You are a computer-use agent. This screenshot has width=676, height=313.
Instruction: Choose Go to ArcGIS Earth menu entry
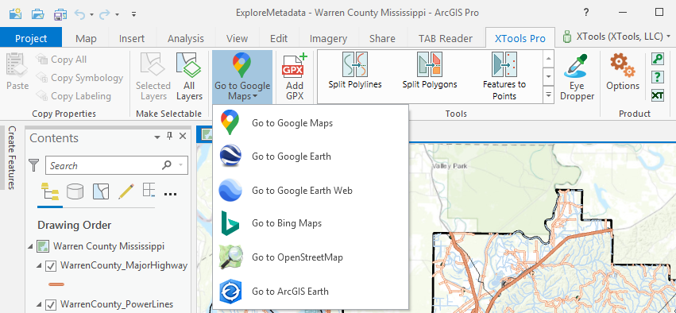coord(311,292)
